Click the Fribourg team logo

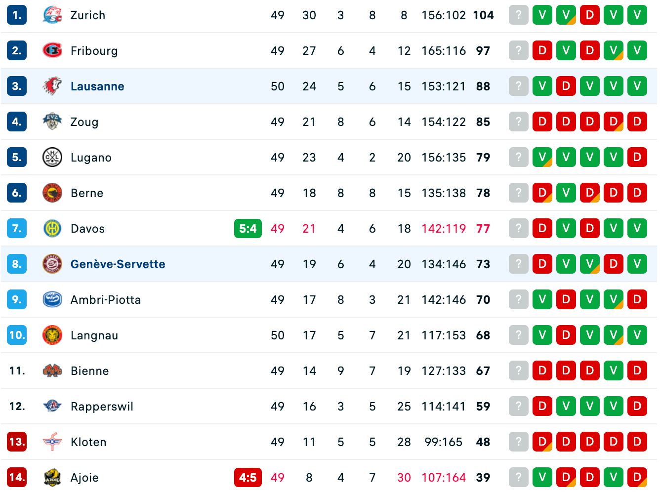click(x=52, y=51)
